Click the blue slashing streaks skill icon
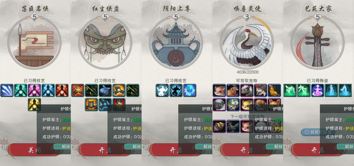Screen dimensions: 354x166 7,90
